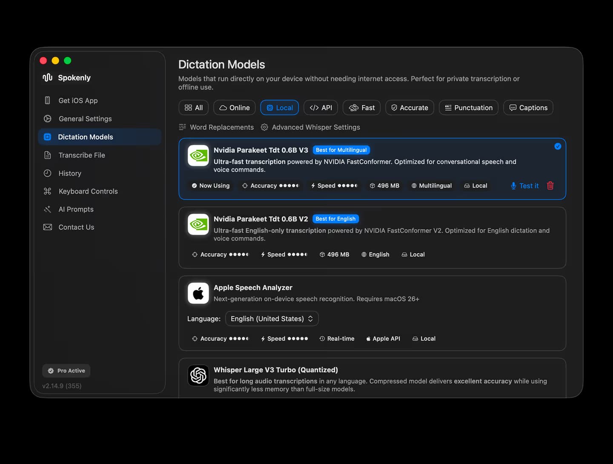This screenshot has width=613, height=464.
Task: Delete the Nvidia Parakeet V3 model
Action: point(550,186)
